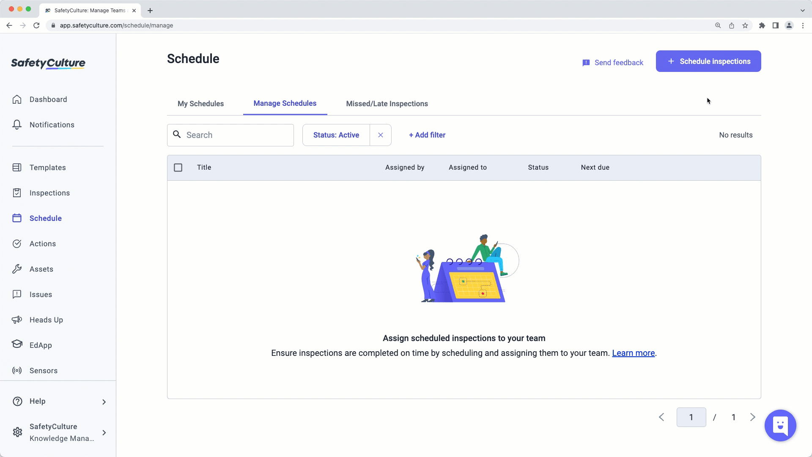Click the Actions checkmark icon
Image resolution: width=812 pixels, height=457 pixels.
tap(17, 244)
